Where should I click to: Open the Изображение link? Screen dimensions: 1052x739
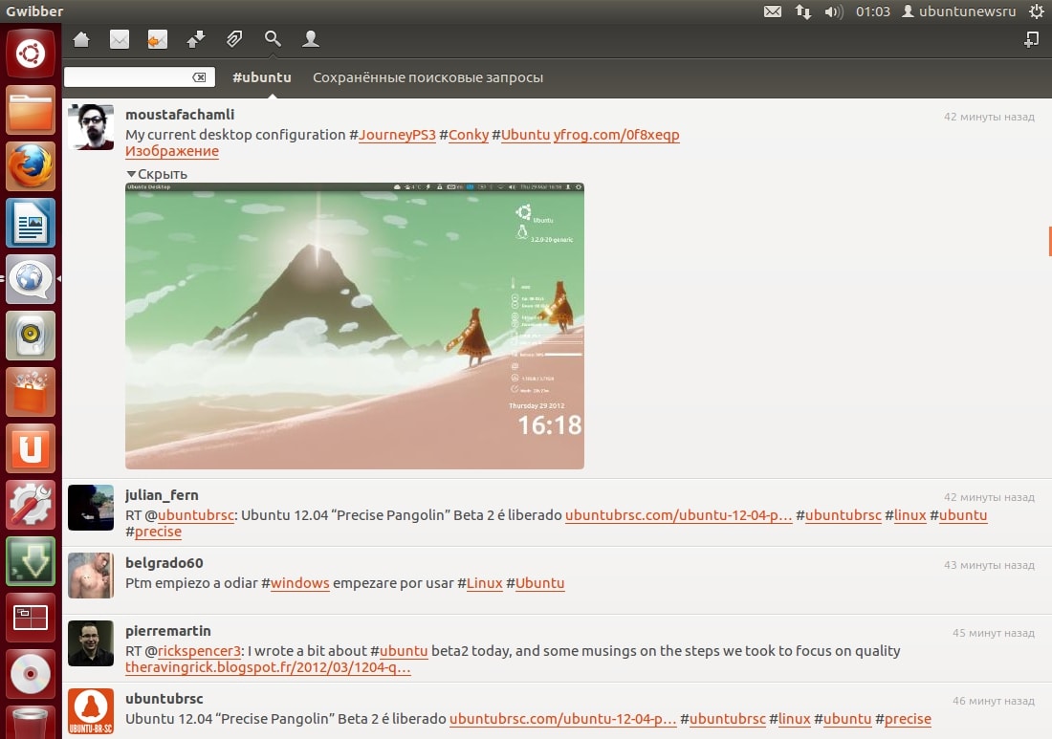[x=172, y=151]
